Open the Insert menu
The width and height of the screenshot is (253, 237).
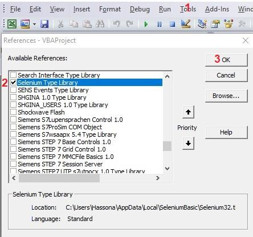tap(81, 9)
